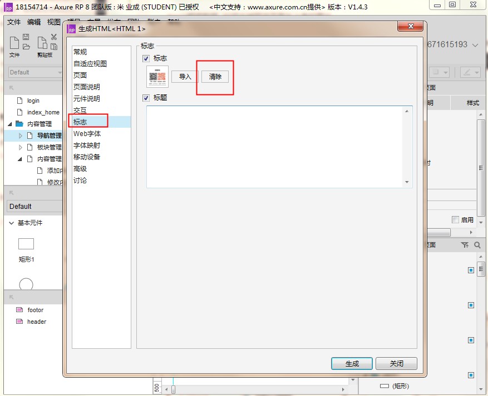488x396 pixels.
Task: Collapse the 基本元件 widget section
Action: tap(11, 223)
